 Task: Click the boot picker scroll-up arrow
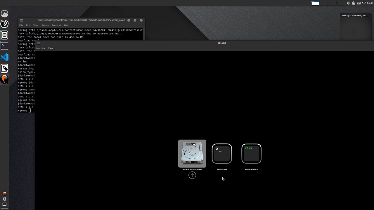(192, 175)
